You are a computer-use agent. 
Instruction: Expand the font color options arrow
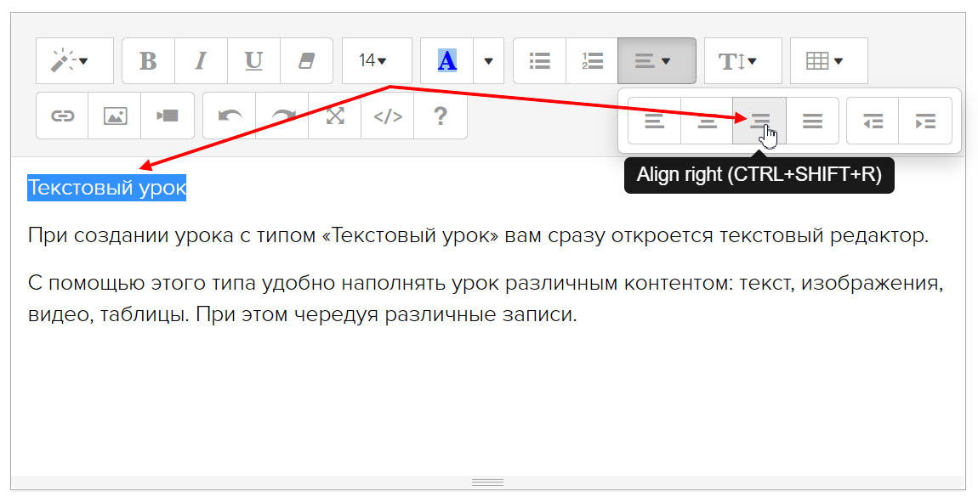click(488, 61)
